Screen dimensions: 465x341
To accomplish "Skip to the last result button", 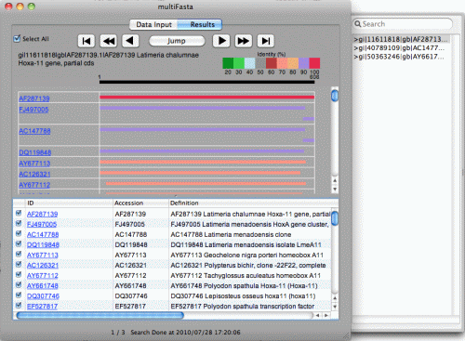I will pos(266,41).
